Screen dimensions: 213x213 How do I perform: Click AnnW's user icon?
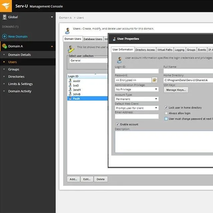point(70,81)
